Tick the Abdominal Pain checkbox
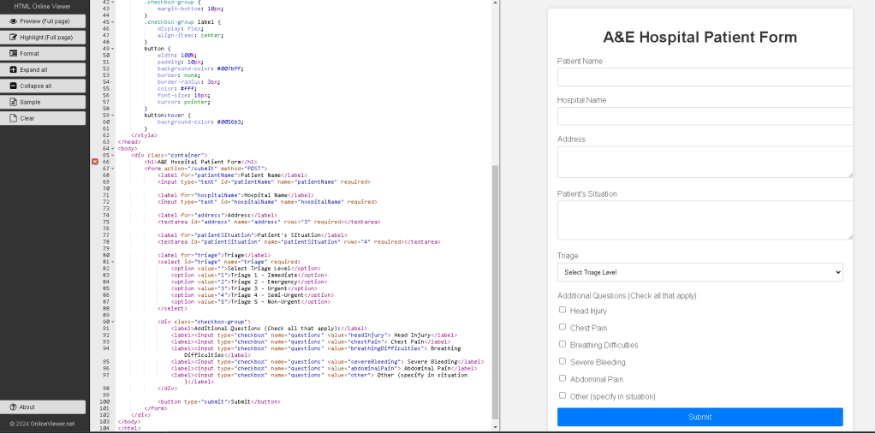Viewport: 875px width, 433px height. 562,378
